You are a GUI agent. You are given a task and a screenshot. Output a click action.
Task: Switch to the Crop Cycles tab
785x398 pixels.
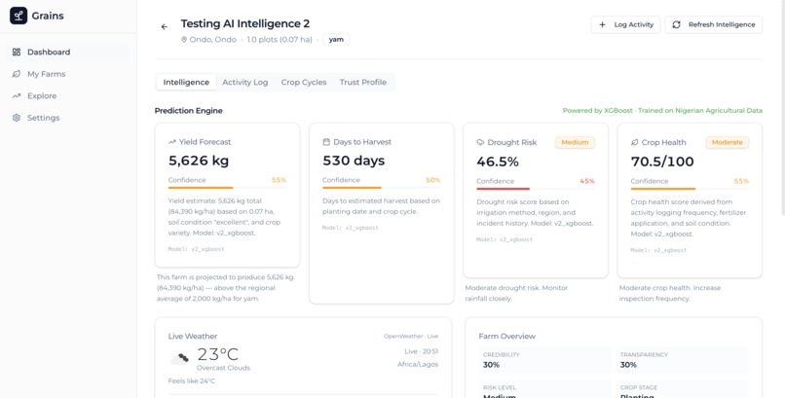pos(304,83)
